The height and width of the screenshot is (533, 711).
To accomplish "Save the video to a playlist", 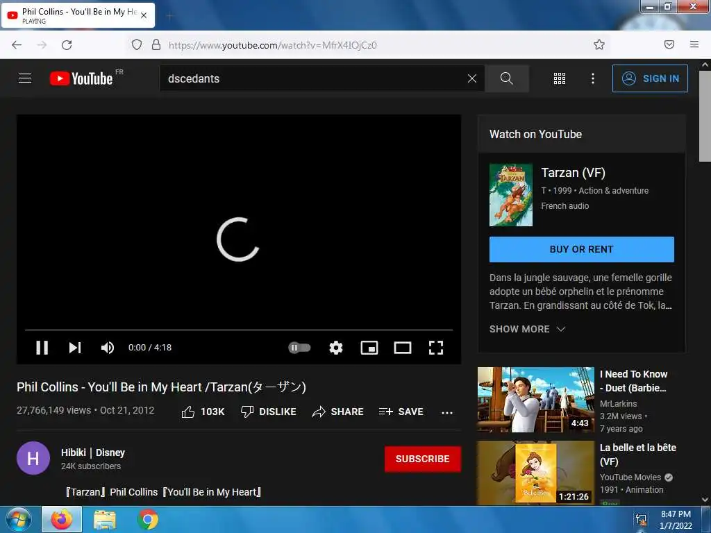I will (x=401, y=412).
